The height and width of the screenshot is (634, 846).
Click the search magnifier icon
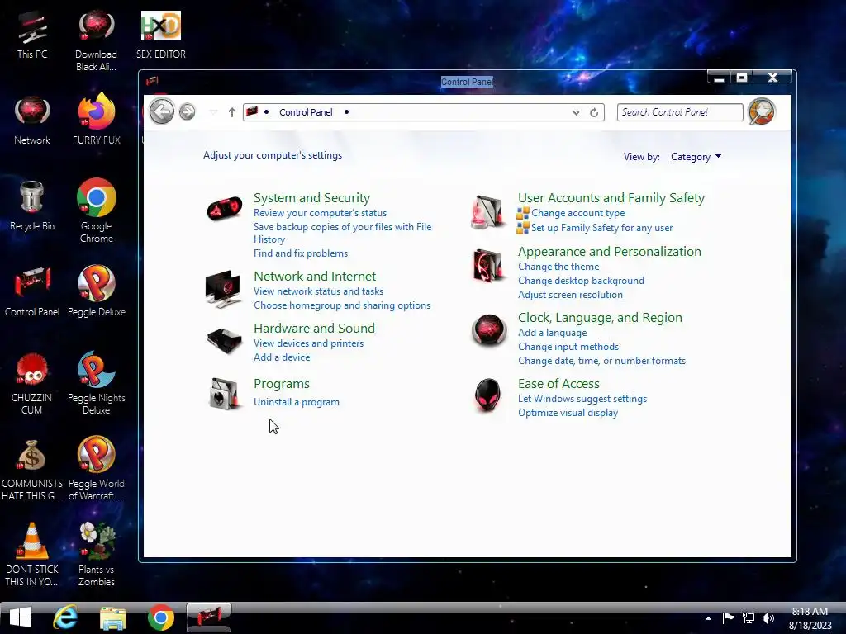click(762, 111)
